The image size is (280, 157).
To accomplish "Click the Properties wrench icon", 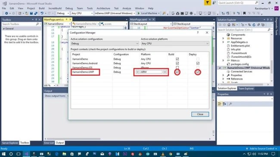I will click(230, 104).
